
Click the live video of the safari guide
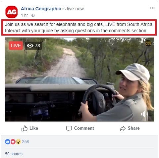pos(79,79)
